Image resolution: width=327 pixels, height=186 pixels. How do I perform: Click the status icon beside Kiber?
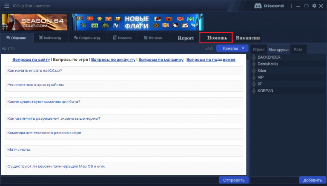tap(254, 70)
